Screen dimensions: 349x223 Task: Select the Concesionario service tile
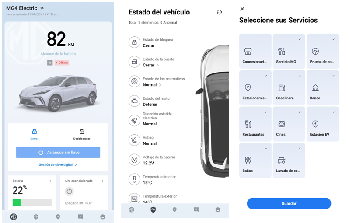[x=255, y=51]
